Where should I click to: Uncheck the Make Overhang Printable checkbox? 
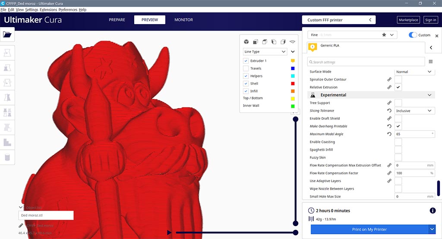398,126
